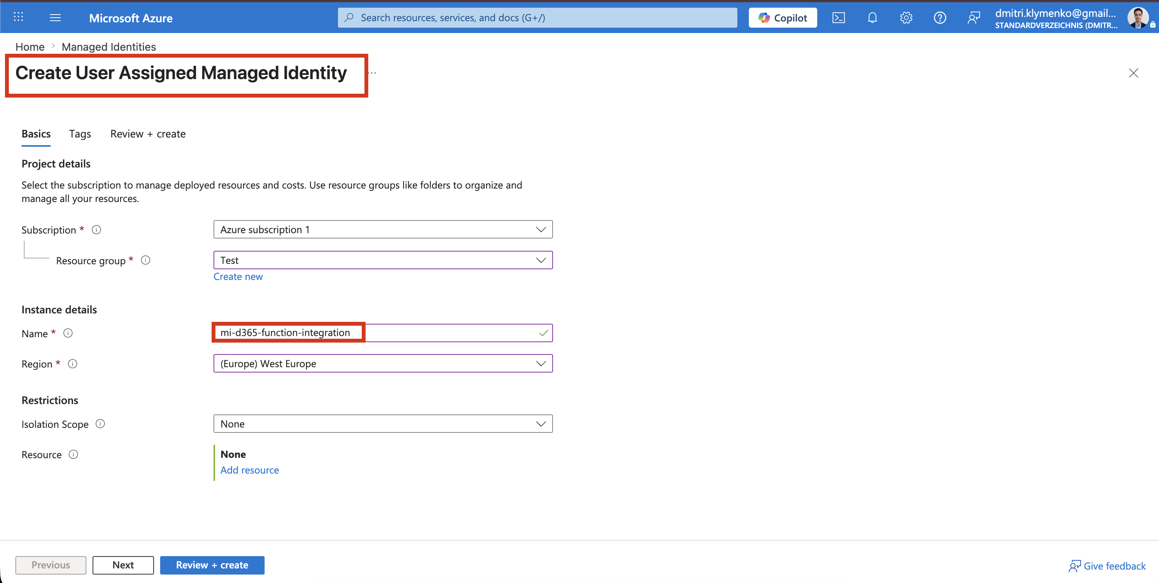This screenshot has width=1159, height=583.
Task: Open the portal hamburger menu
Action: tap(55, 18)
